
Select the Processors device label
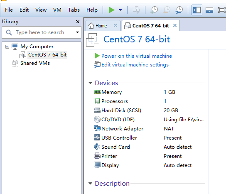click(x=115, y=101)
